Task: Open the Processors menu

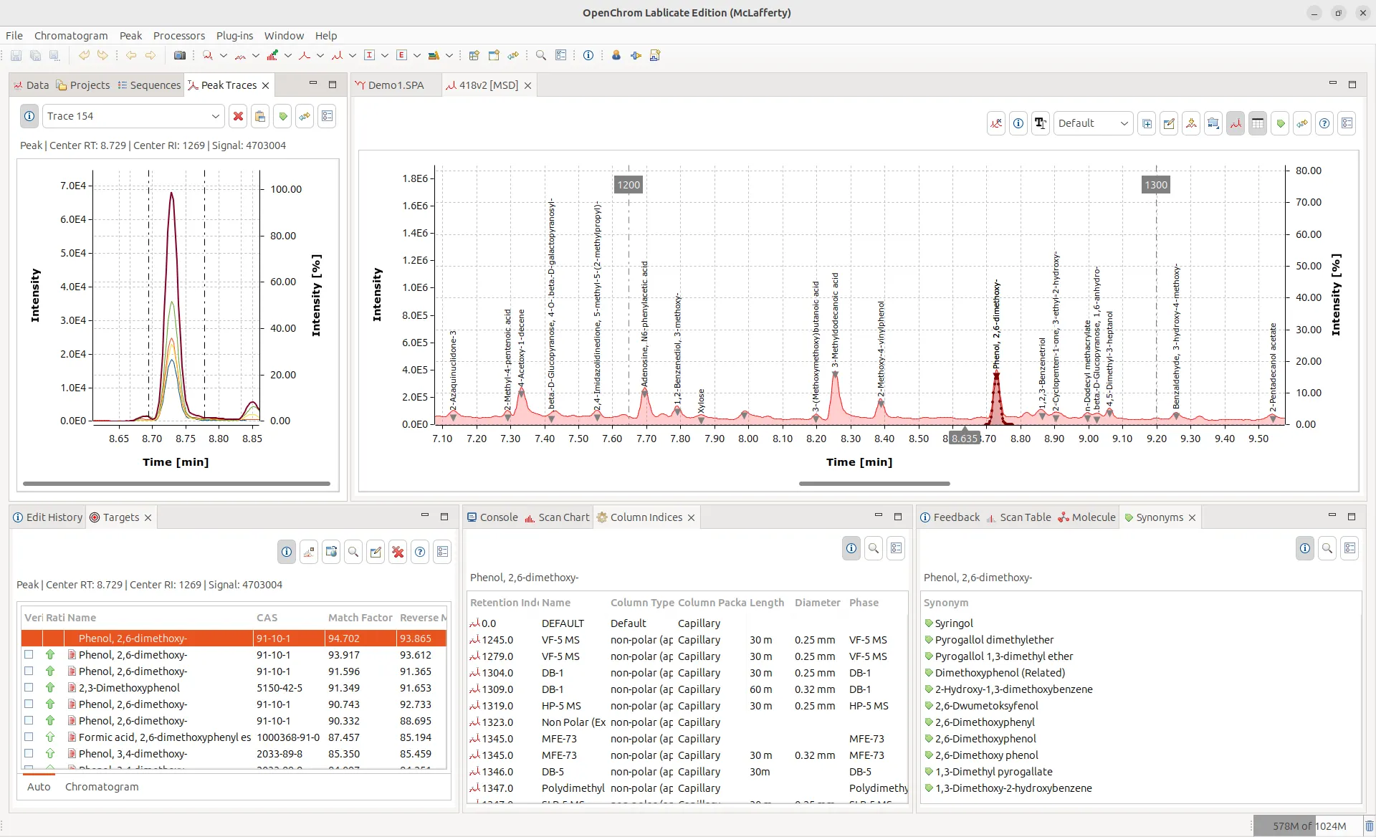Action: pos(178,35)
